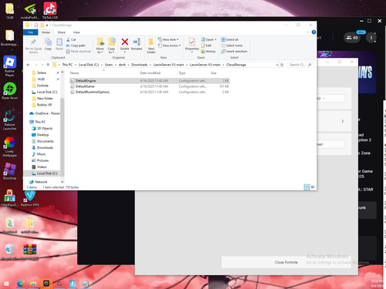386x289 pixels.
Task: Select the DefaultEngine file
Action: click(x=150, y=81)
